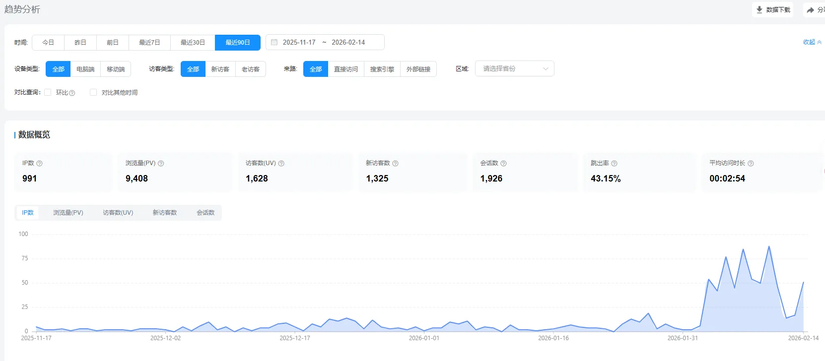Click help icon beside 访客数(UV)
Screen dimensions: 825x361
pos(281,164)
